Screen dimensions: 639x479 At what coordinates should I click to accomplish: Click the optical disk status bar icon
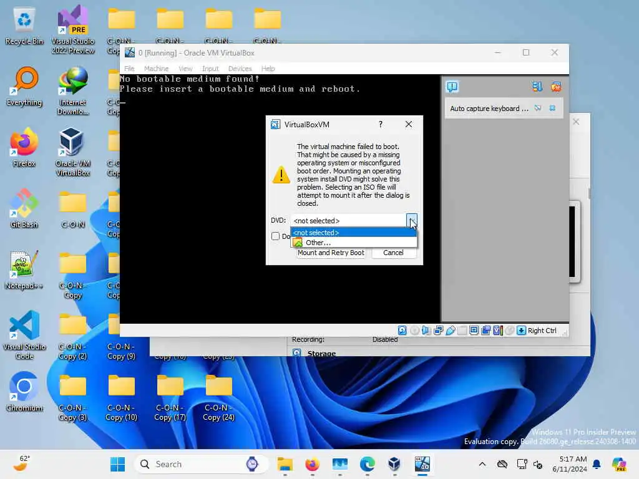(x=414, y=331)
